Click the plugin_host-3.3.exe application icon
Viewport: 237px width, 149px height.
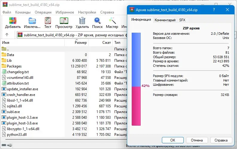point(4,117)
